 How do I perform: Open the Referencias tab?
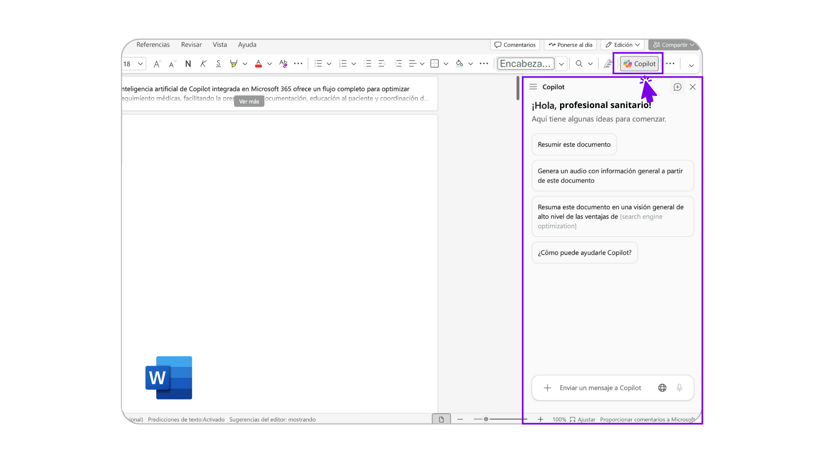tap(153, 45)
